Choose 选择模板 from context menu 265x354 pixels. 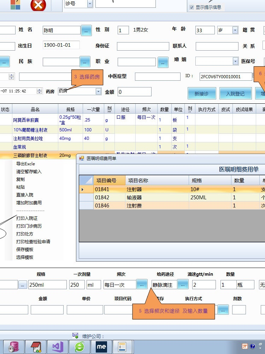coord(25,257)
